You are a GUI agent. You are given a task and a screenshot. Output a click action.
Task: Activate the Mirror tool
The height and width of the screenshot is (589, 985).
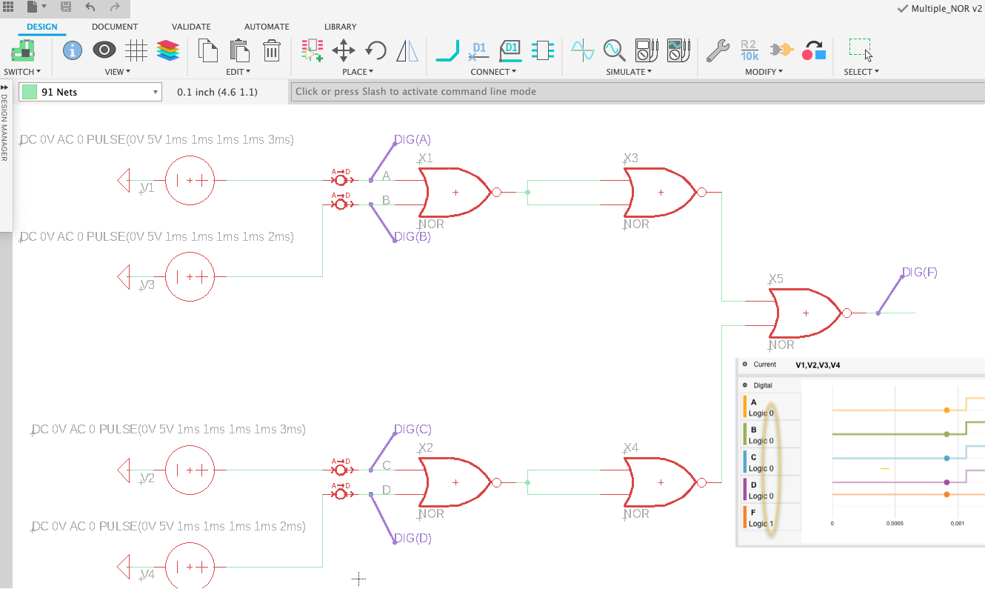408,50
